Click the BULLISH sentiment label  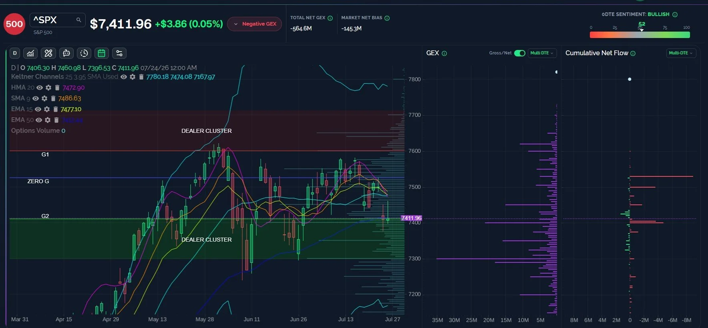(658, 14)
